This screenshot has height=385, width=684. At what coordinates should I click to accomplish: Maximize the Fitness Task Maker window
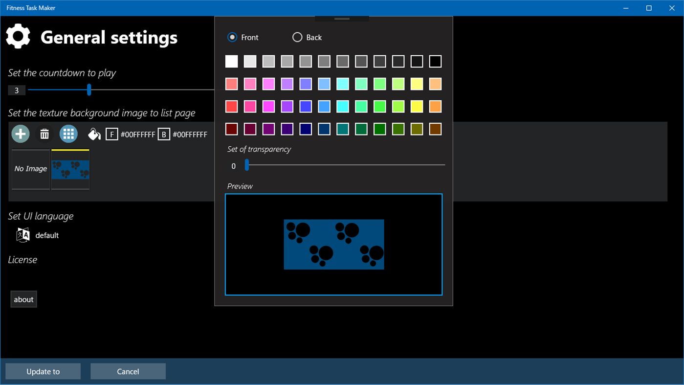point(649,8)
